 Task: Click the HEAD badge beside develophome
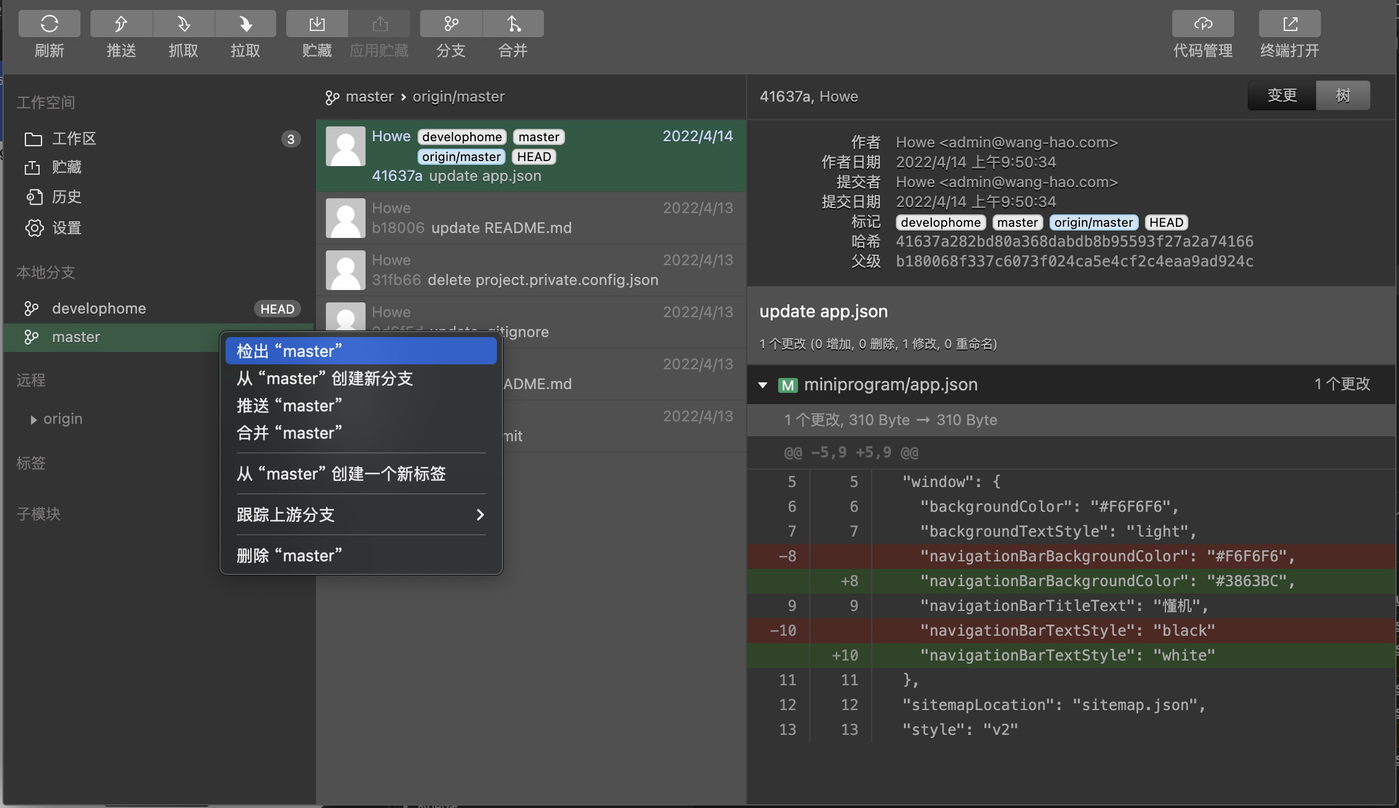click(x=277, y=309)
